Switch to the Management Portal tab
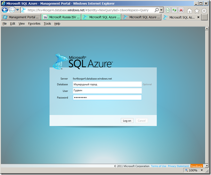The height and width of the screenshot is (175, 211). (21, 17)
